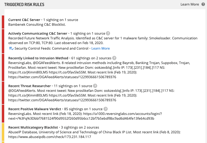The image size is (207, 143).
Task: Select Actively Communicating C&C Server title
Action: tap(38, 34)
